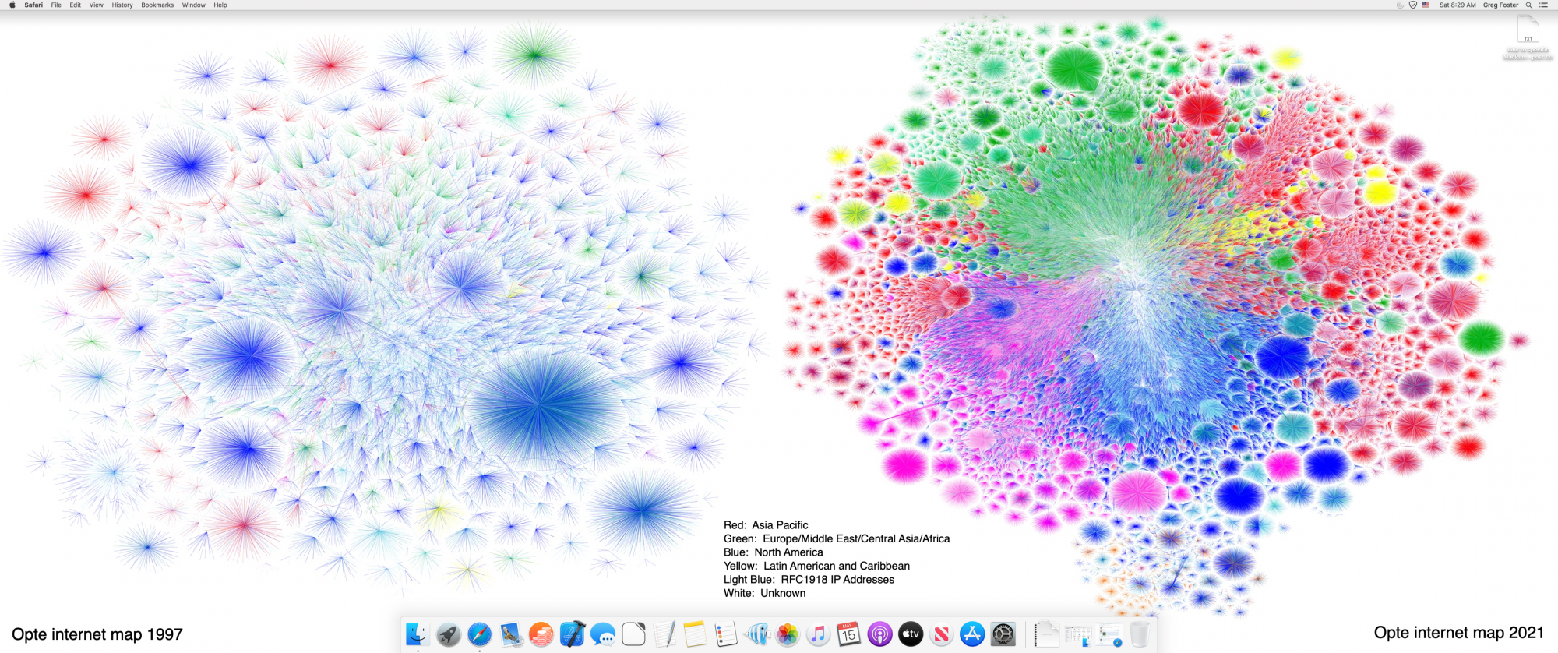Open the Finder window thumbnail stack in Dock

point(1078,636)
